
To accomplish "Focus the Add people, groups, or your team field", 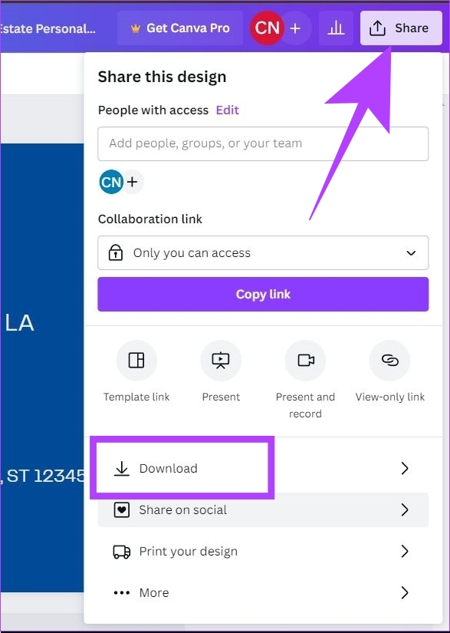I will 263,143.
